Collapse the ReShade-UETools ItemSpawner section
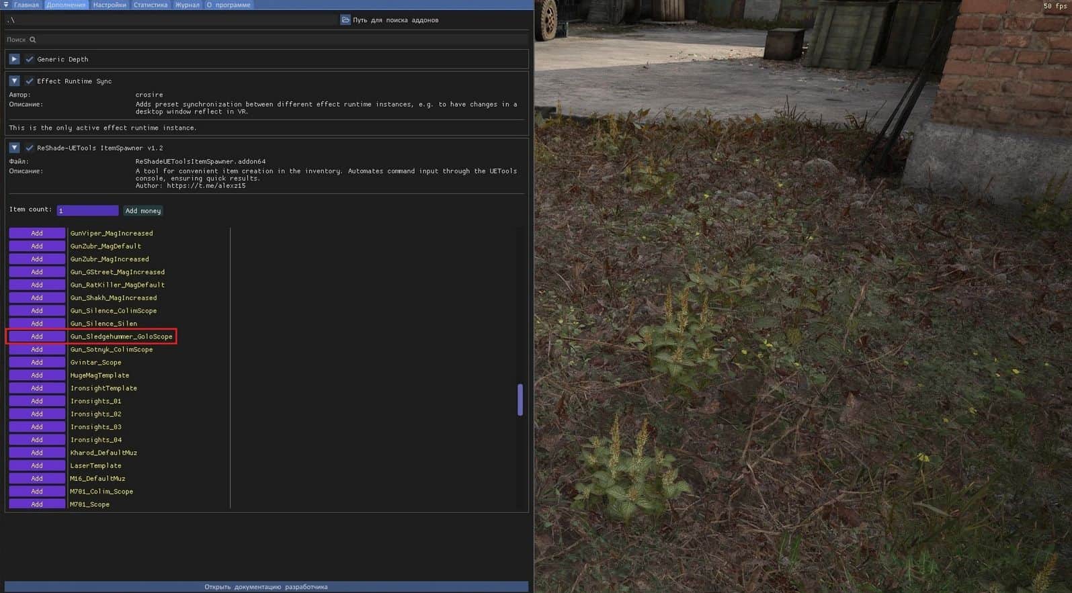Screen dimensions: 1072x593 14,148
